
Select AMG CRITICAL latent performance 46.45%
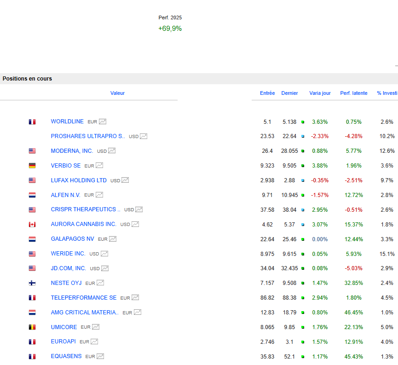click(x=353, y=313)
